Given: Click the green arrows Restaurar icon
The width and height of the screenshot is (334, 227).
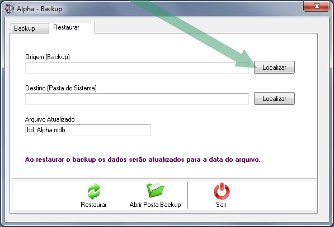Looking at the screenshot, I should 94,191.
